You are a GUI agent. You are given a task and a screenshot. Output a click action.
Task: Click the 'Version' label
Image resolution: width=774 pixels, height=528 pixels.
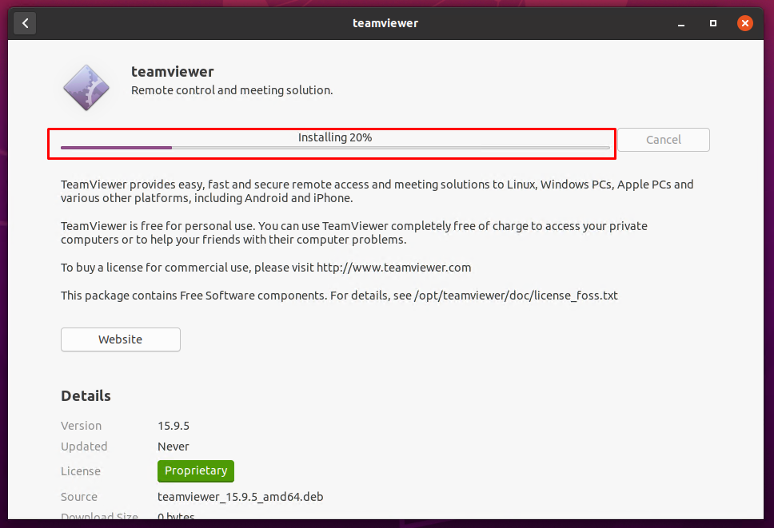coord(81,426)
